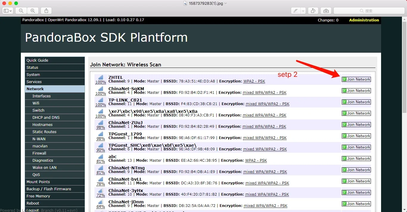Zoom in using the magnifier plus icon
Viewport: 407px width, 212px height.
click(x=33, y=11)
